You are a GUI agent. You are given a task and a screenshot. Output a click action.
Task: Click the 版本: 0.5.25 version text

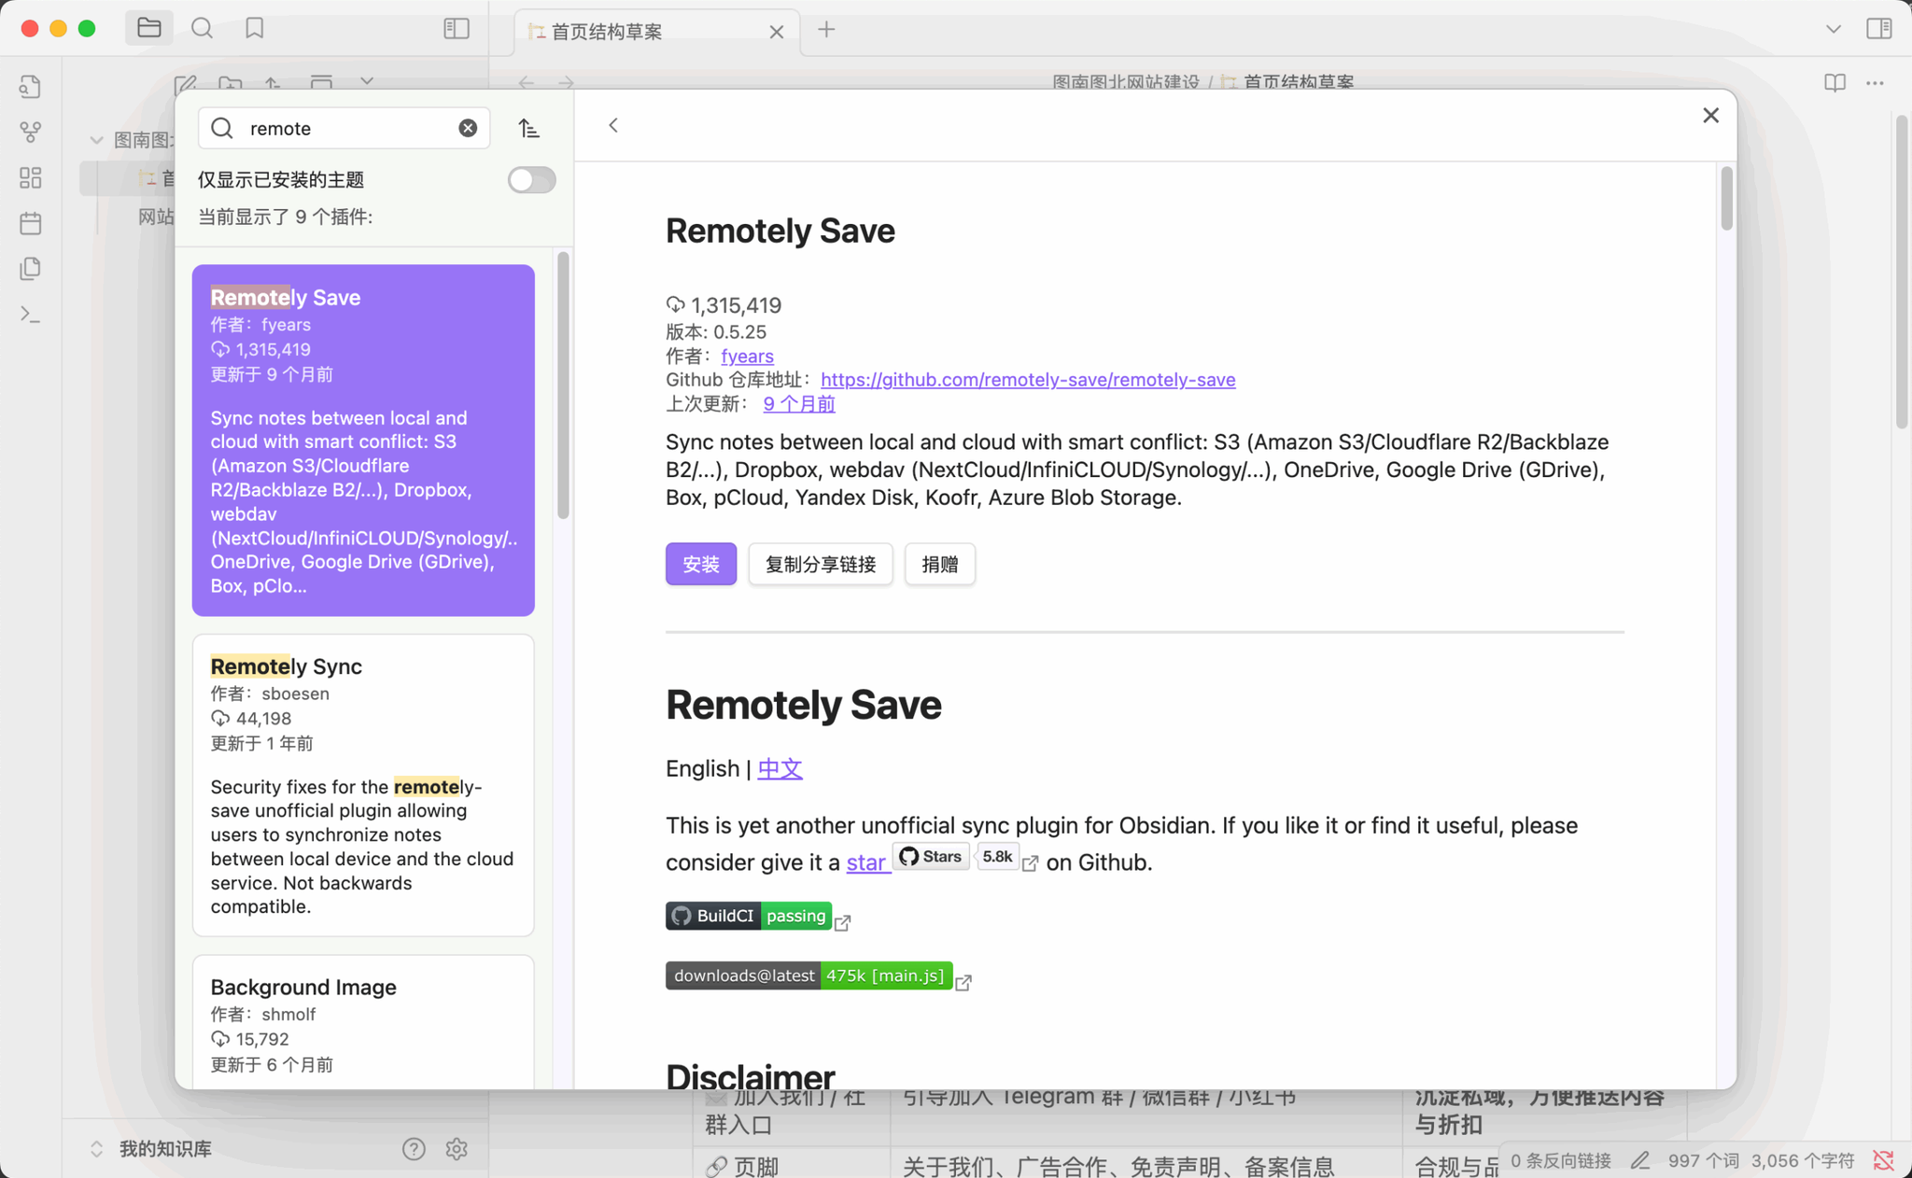pyautogui.click(x=716, y=331)
